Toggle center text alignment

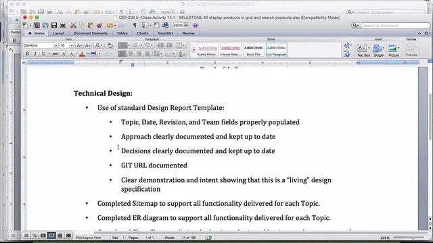click(131, 54)
